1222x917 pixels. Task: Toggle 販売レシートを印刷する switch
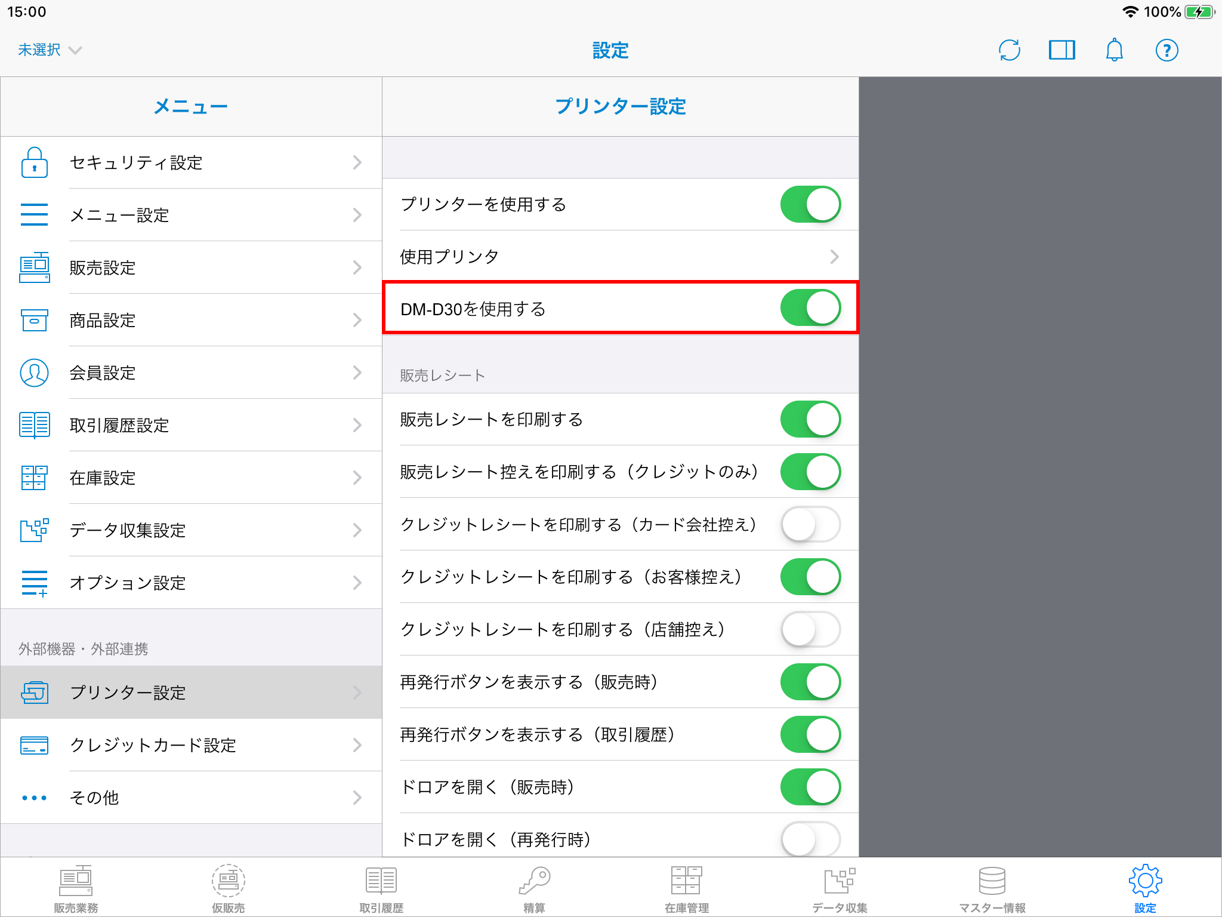811,419
